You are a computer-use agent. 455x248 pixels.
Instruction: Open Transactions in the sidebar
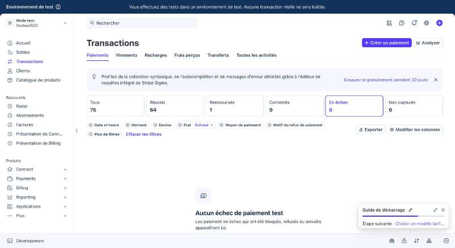[30, 61]
